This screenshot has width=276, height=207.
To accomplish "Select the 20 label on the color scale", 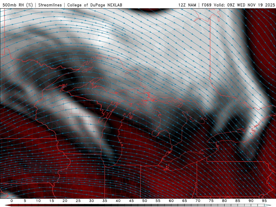I will click(65, 201).
